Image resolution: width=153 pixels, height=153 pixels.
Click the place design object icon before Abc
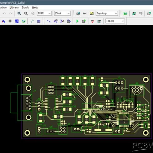pos(78,14)
